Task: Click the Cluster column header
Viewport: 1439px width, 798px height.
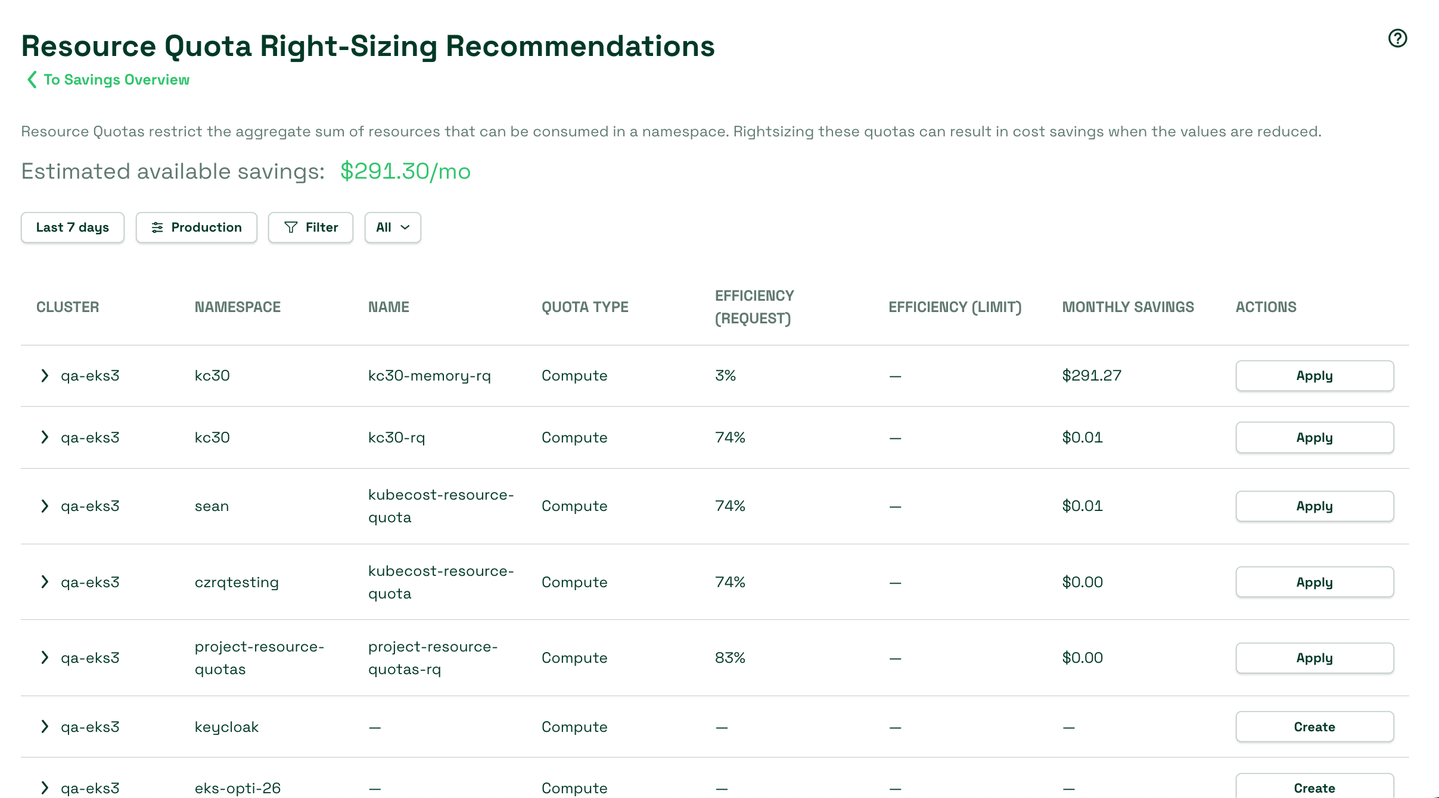Action: click(x=68, y=307)
